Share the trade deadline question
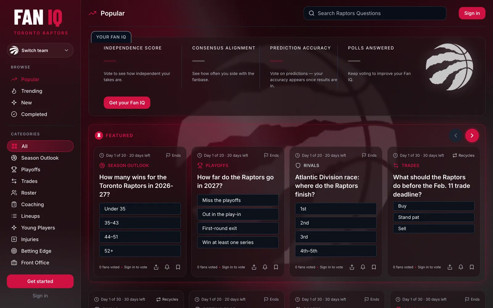The width and height of the screenshot is (493, 308). click(450, 267)
